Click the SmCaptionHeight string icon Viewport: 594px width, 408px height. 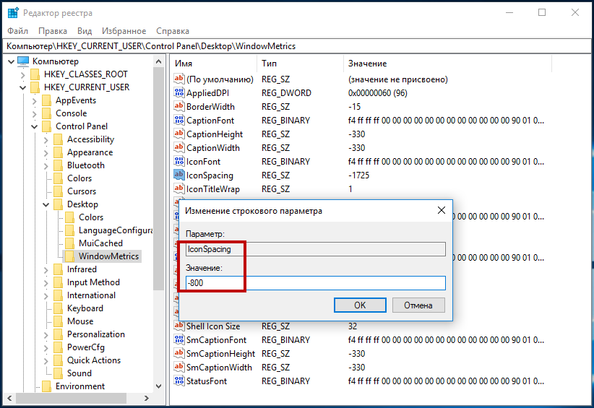[x=178, y=353]
